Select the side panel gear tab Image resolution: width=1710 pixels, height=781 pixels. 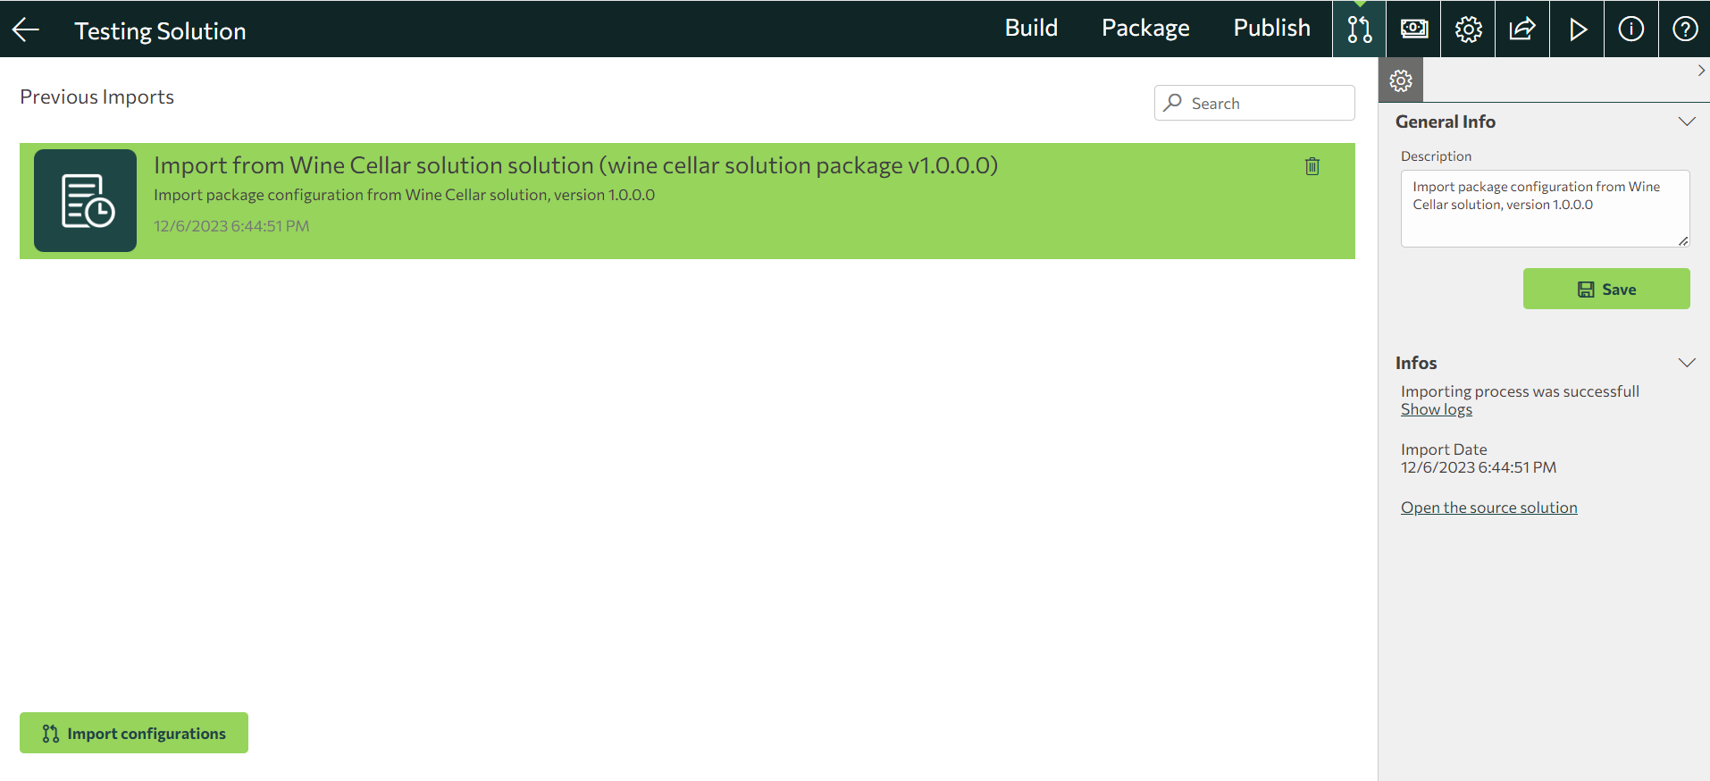click(1400, 80)
